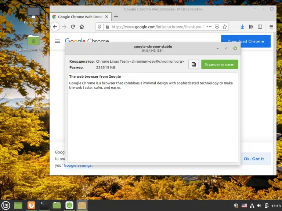Click Firefox back arrow button
The height and width of the screenshot is (211, 282).
pos(55,27)
